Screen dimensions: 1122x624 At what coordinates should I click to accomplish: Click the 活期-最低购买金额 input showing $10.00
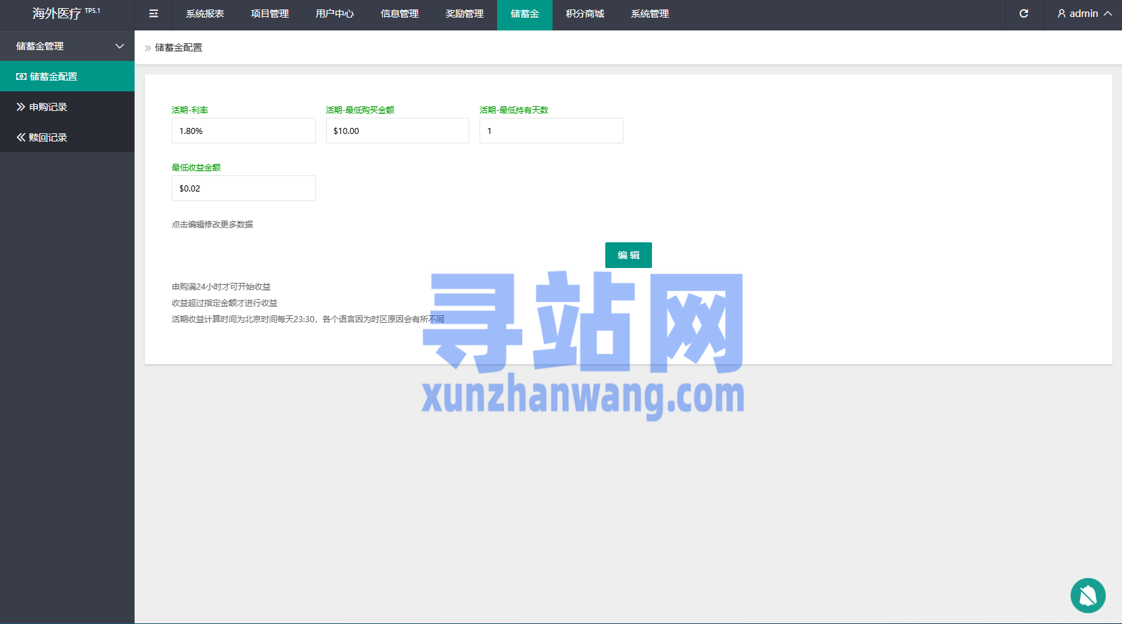(x=398, y=131)
